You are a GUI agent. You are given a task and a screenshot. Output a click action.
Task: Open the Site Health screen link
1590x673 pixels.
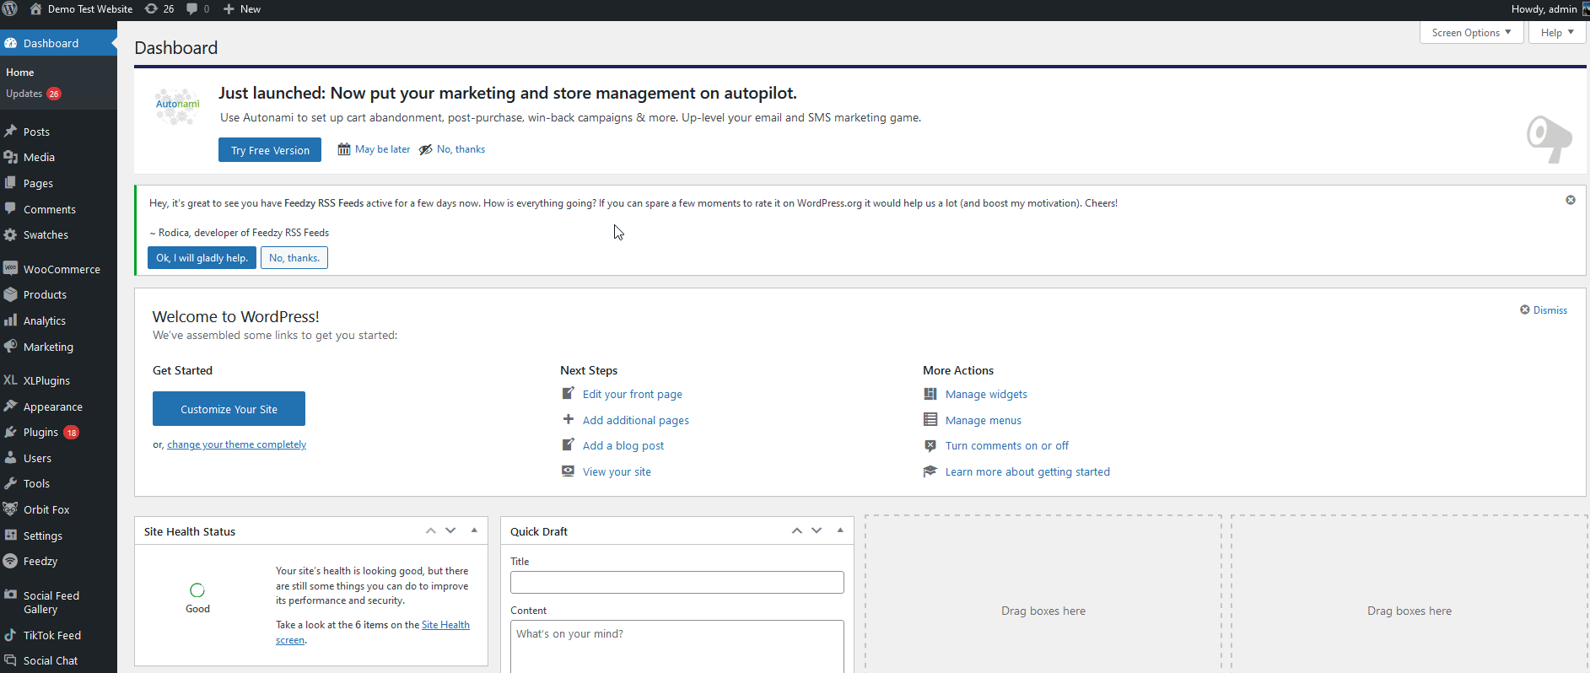[x=445, y=625]
